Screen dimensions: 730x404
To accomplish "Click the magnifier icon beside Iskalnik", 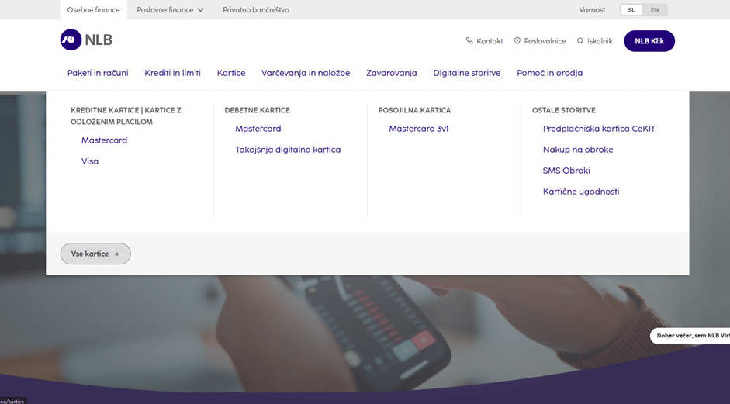I will click(x=580, y=41).
